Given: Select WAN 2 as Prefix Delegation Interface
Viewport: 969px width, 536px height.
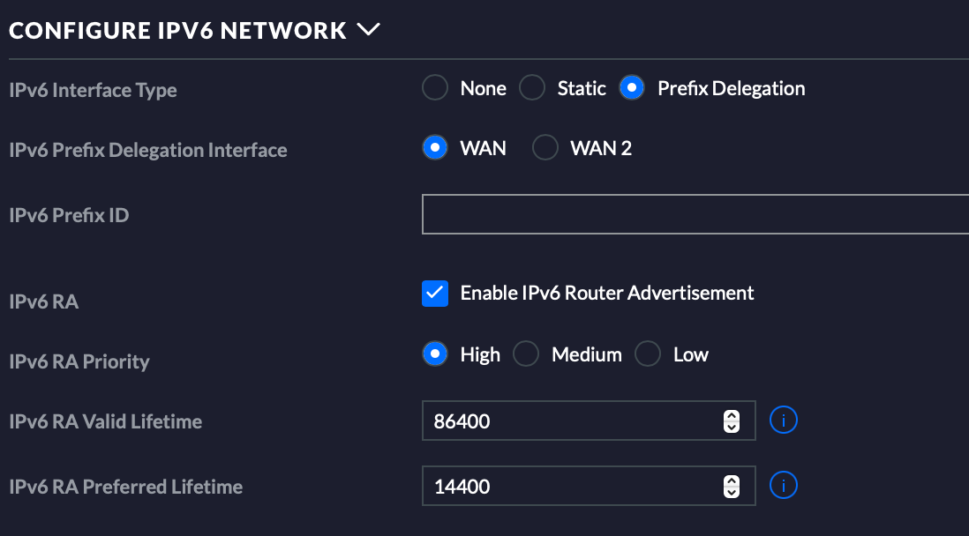Looking at the screenshot, I should coord(545,148).
